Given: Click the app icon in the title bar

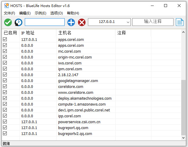Looking at the screenshot, I should [6, 6].
